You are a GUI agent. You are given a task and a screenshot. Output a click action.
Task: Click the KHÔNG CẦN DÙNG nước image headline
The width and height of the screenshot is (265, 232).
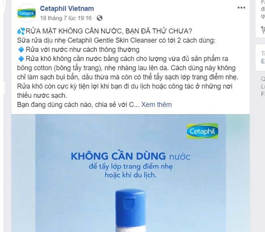tap(130, 156)
